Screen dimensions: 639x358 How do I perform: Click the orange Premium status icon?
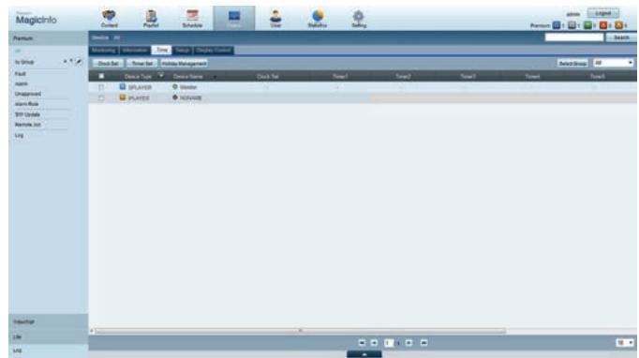point(618,25)
